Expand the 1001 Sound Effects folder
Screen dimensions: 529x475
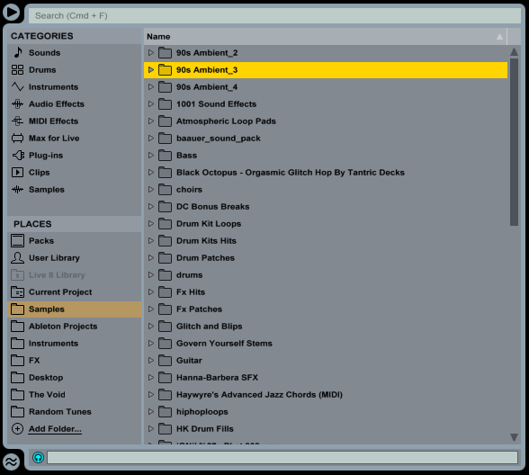(151, 104)
